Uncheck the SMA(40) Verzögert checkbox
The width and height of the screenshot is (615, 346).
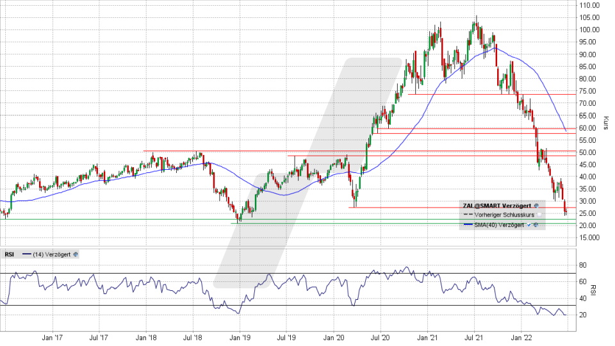(530, 225)
